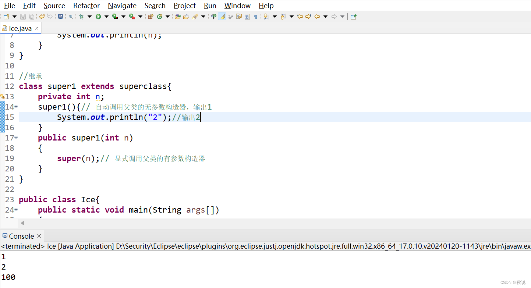Close the Ice.java editor tab
The height and width of the screenshot is (288, 531).
tap(36, 28)
